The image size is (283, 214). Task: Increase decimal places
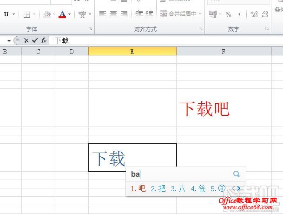tap(254, 14)
